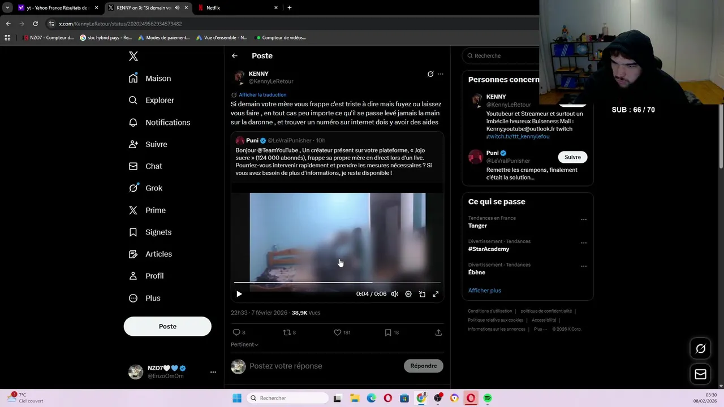Open Signets bookmarks in the sidebar

coord(150,232)
